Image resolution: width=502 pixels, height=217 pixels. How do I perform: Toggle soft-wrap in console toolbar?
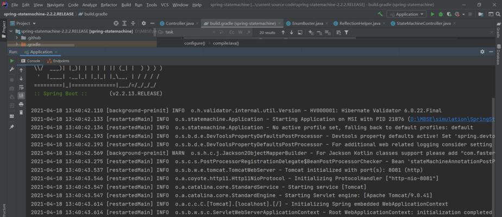point(21,87)
